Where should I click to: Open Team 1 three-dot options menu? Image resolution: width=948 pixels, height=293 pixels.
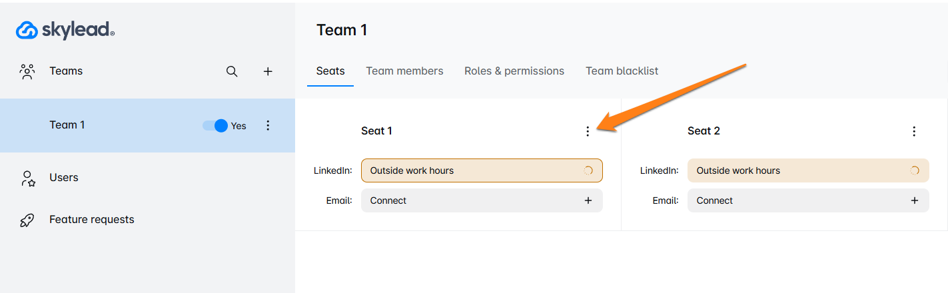[268, 125]
